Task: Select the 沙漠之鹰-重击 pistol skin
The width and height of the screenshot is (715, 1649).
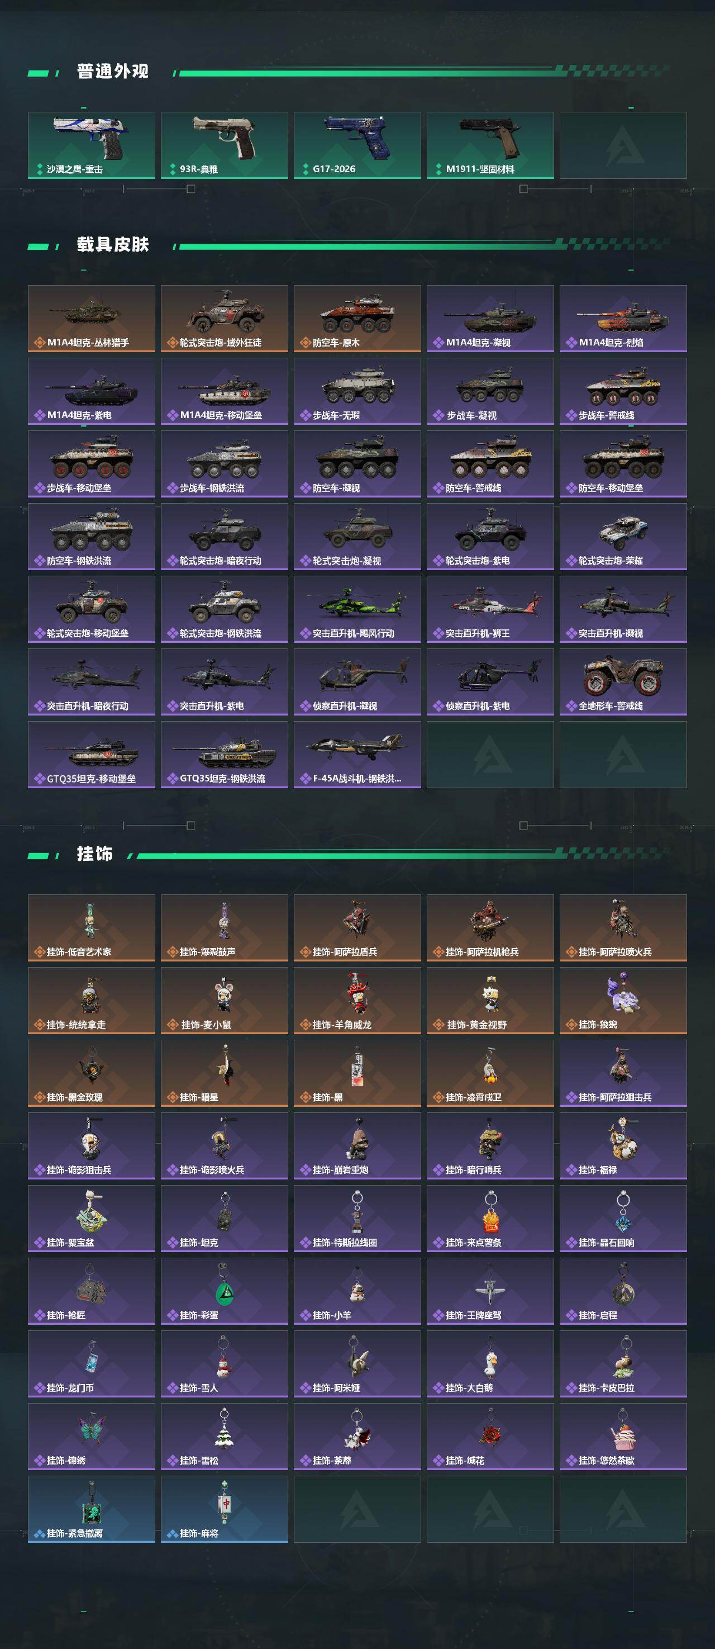Action: tap(92, 145)
